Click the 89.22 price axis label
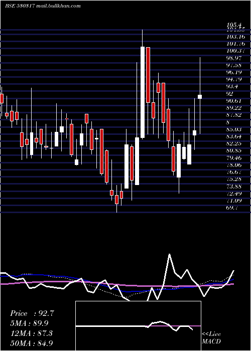 [234, 108]
